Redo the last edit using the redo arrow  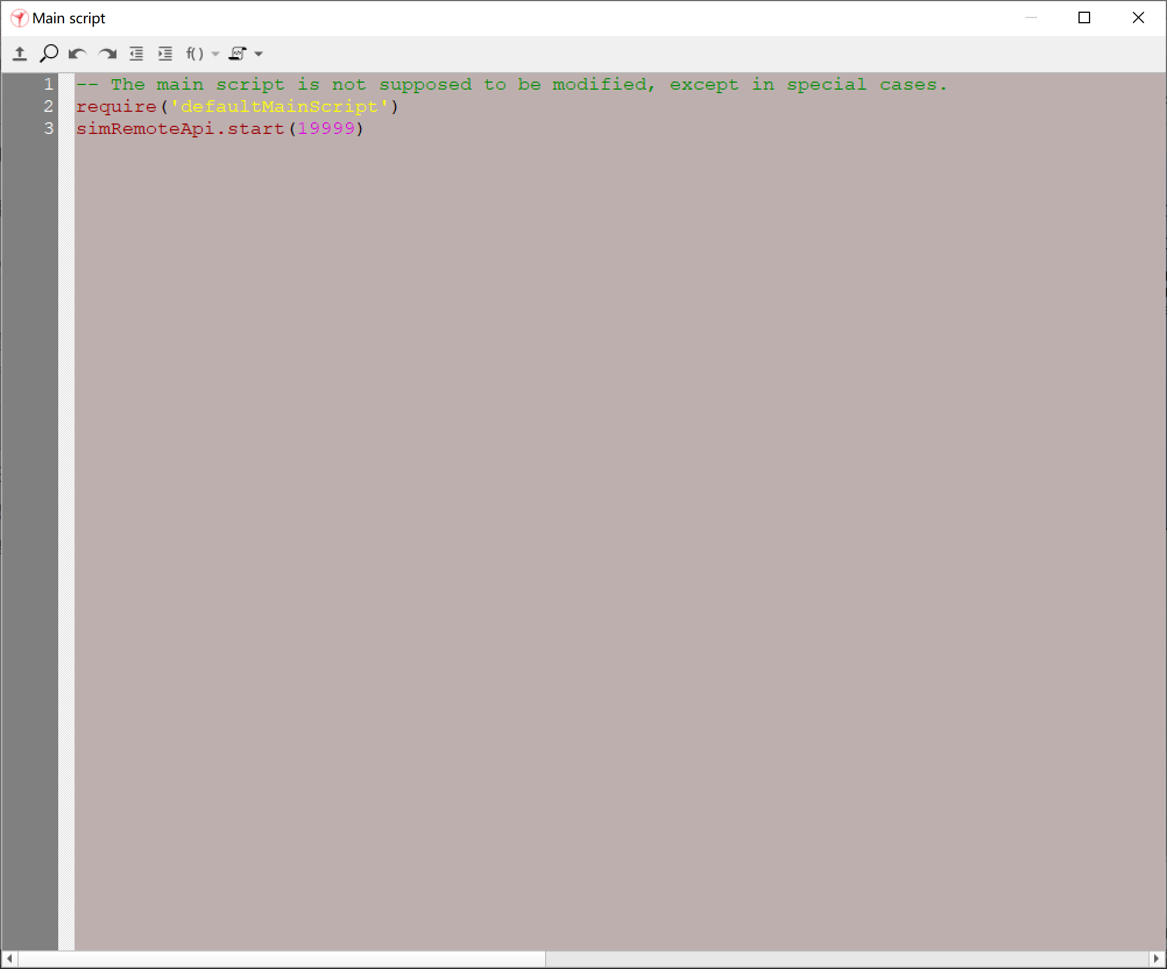coord(108,54)
